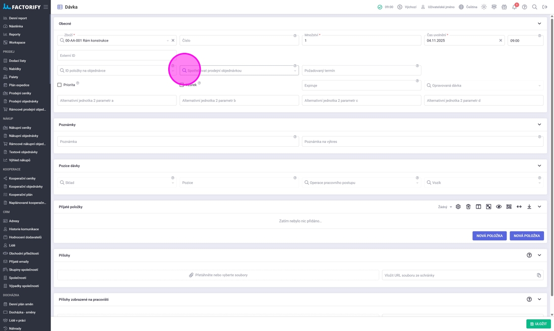Toggle the eye visibility icon

[499, 207]
